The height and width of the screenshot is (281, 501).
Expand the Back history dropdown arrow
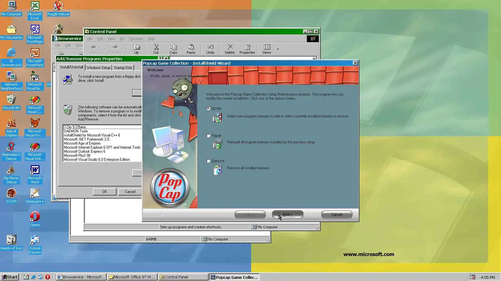coord(104,49)
